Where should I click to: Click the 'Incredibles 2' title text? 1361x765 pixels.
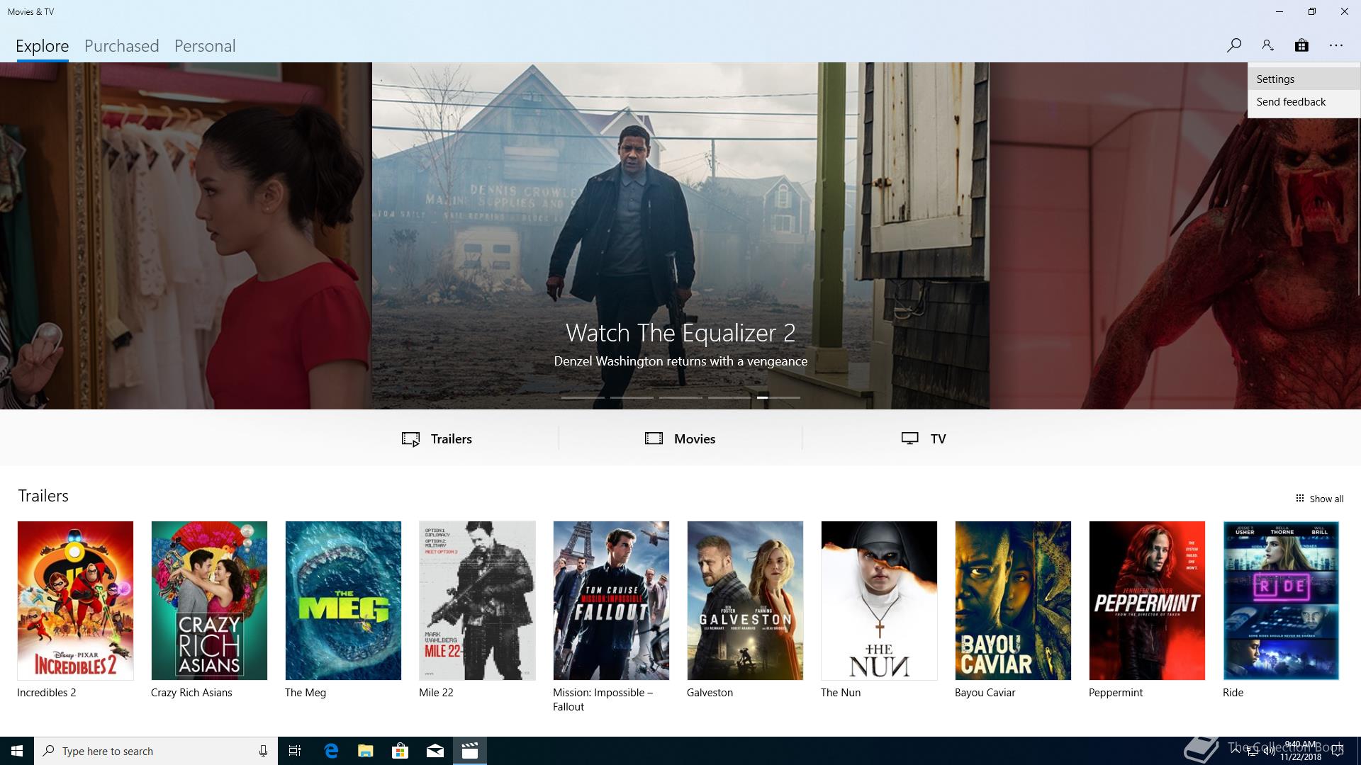tap(47, 693)
